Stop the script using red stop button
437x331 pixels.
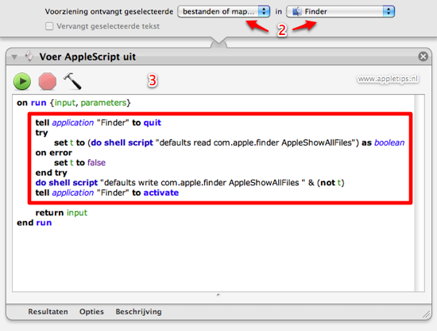[48, 81]
